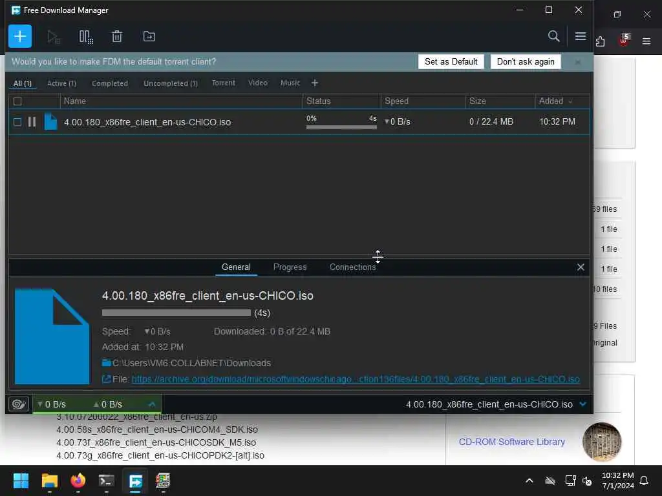662x496 pixels.
Task: Select the Video filter tab
Action: pos(257,83)
